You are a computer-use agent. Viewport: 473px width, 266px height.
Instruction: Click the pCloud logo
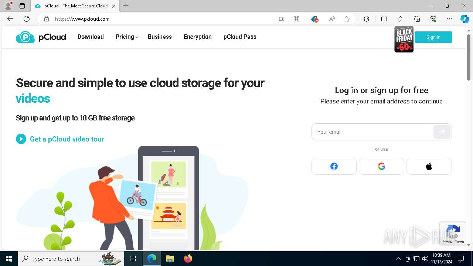tap(41, 37)
